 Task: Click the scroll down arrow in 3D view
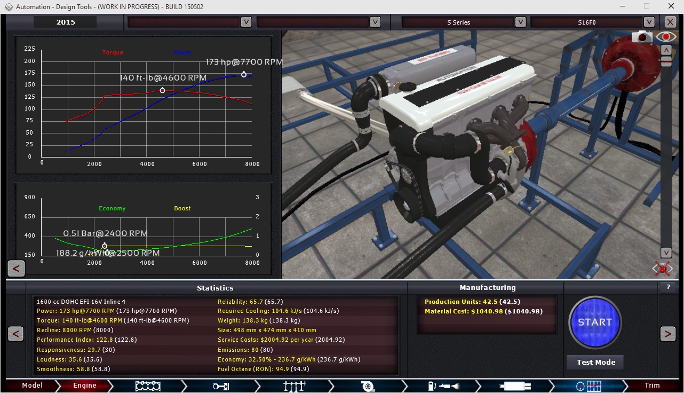[x=666, y=253]
